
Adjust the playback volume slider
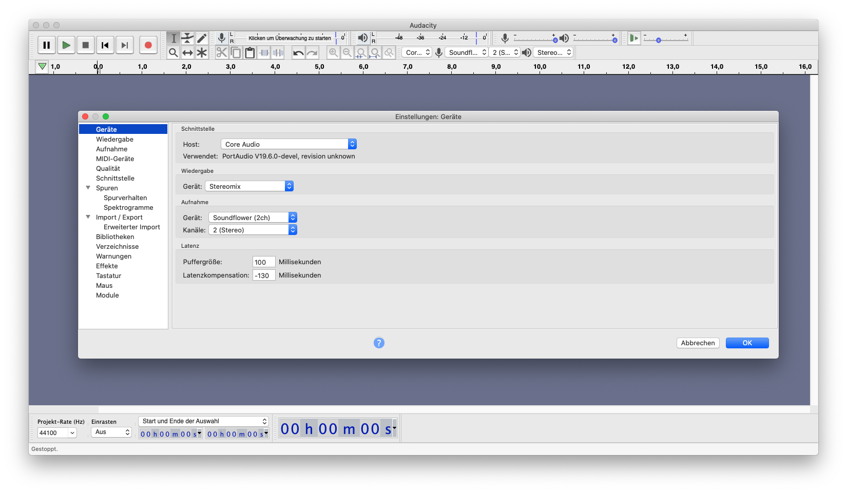pyautogui.click(x=595, y=38)
